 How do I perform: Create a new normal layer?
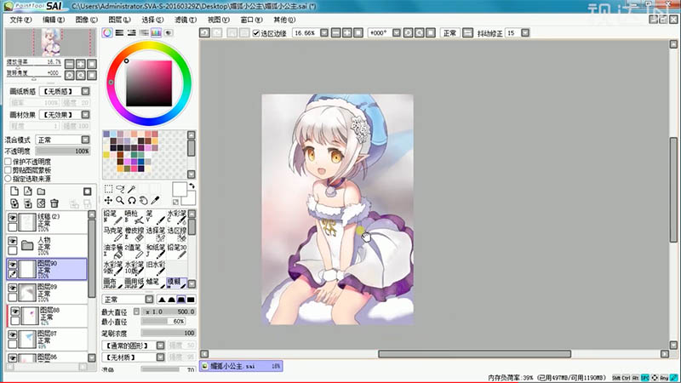pyautogui.click(x=14, y=191)
